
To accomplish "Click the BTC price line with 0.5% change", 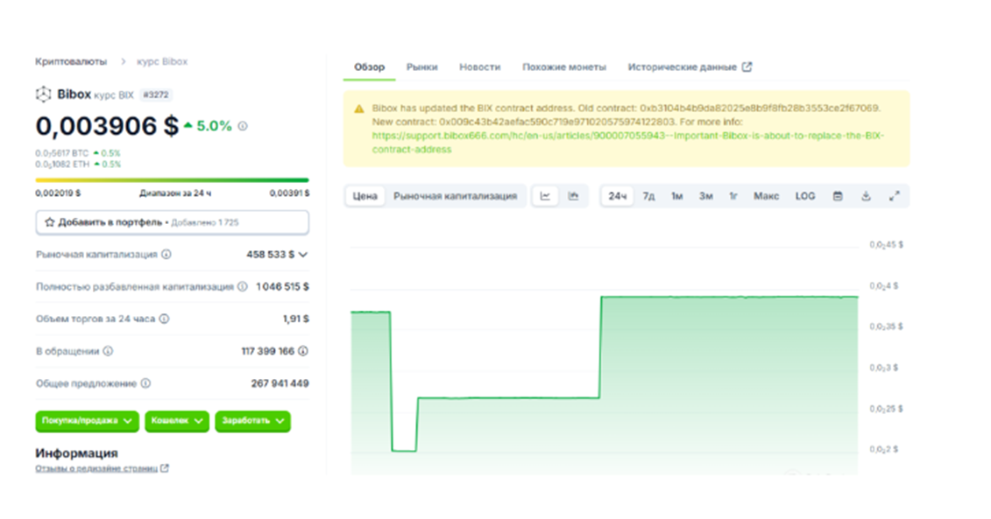I will [78, 153].
